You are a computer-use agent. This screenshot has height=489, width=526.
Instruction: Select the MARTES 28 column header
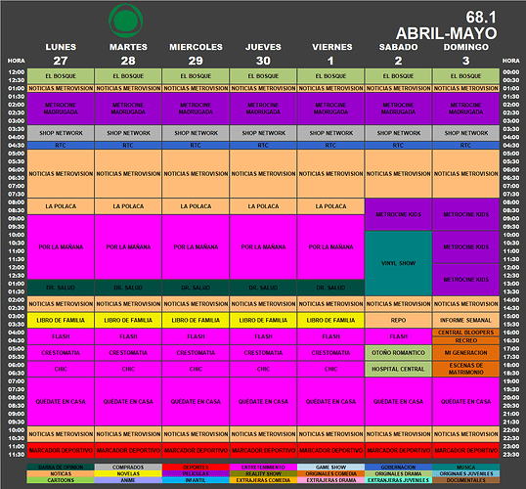point(128,54)
